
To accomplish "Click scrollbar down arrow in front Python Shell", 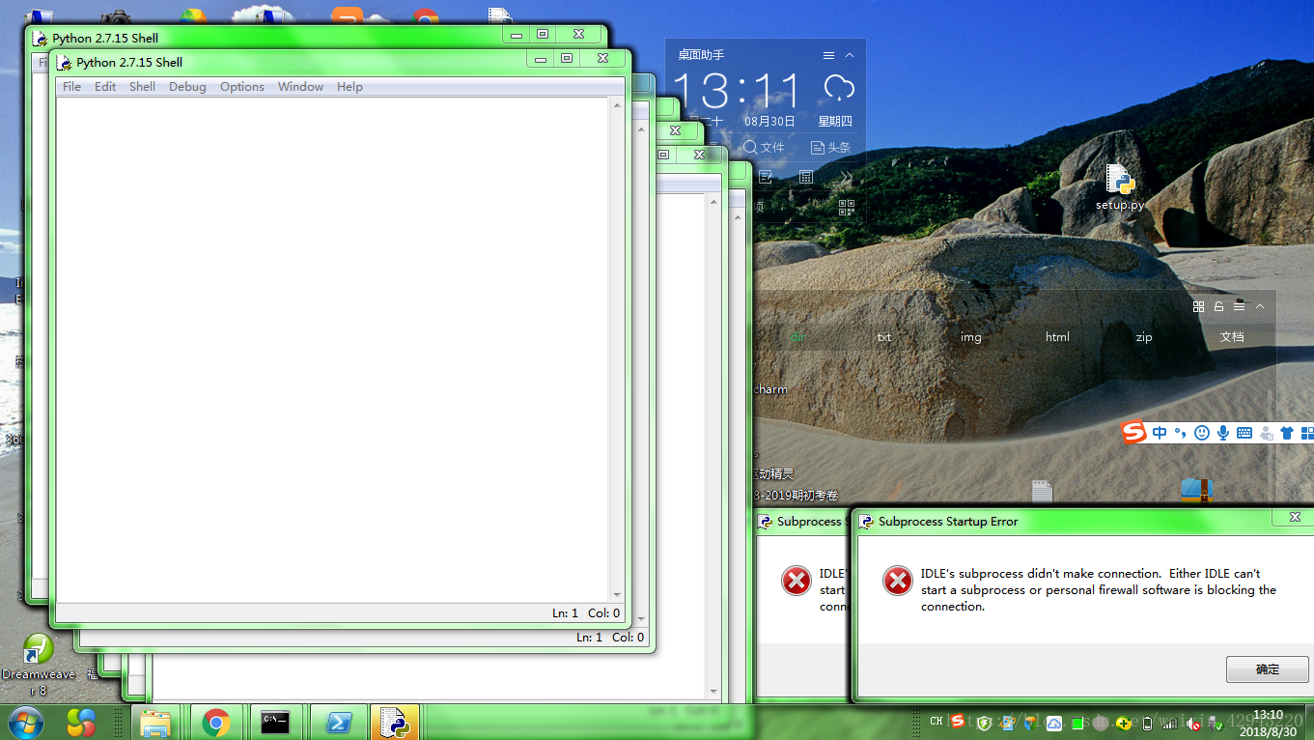I will click(x=618, y=597).
